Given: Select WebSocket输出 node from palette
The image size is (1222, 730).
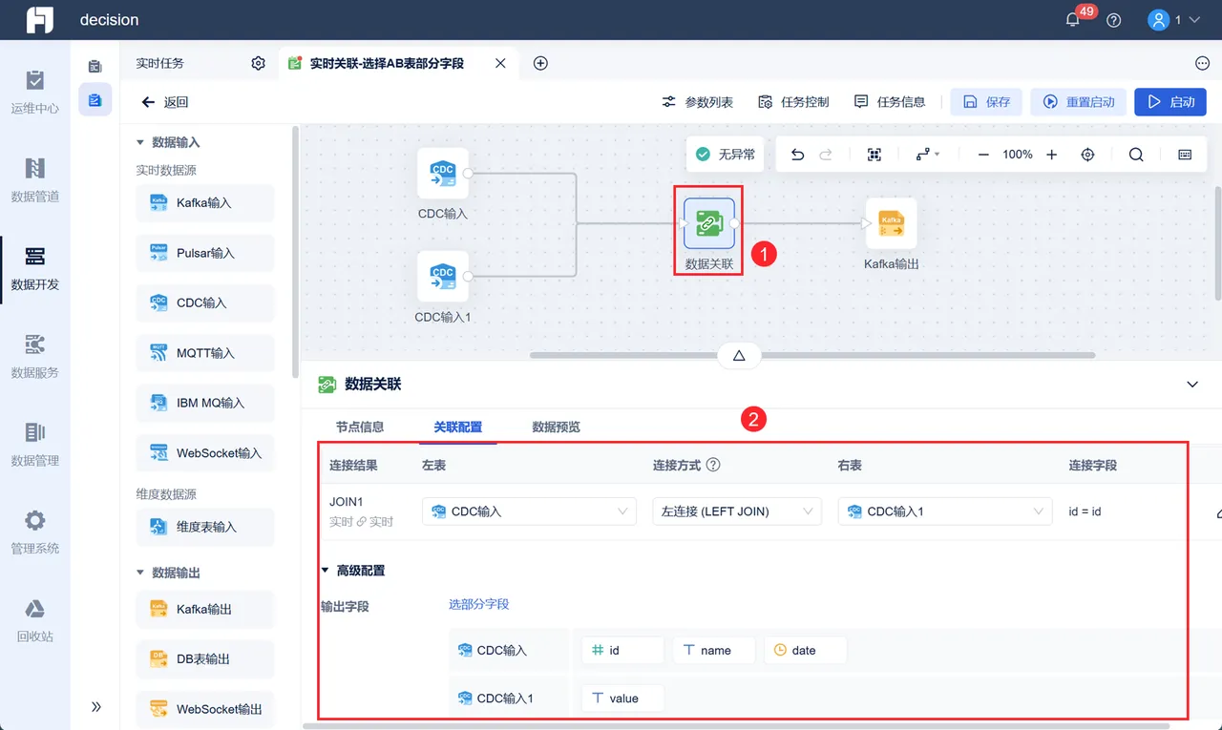Looking at the screenshot, I should click(204, 709).
